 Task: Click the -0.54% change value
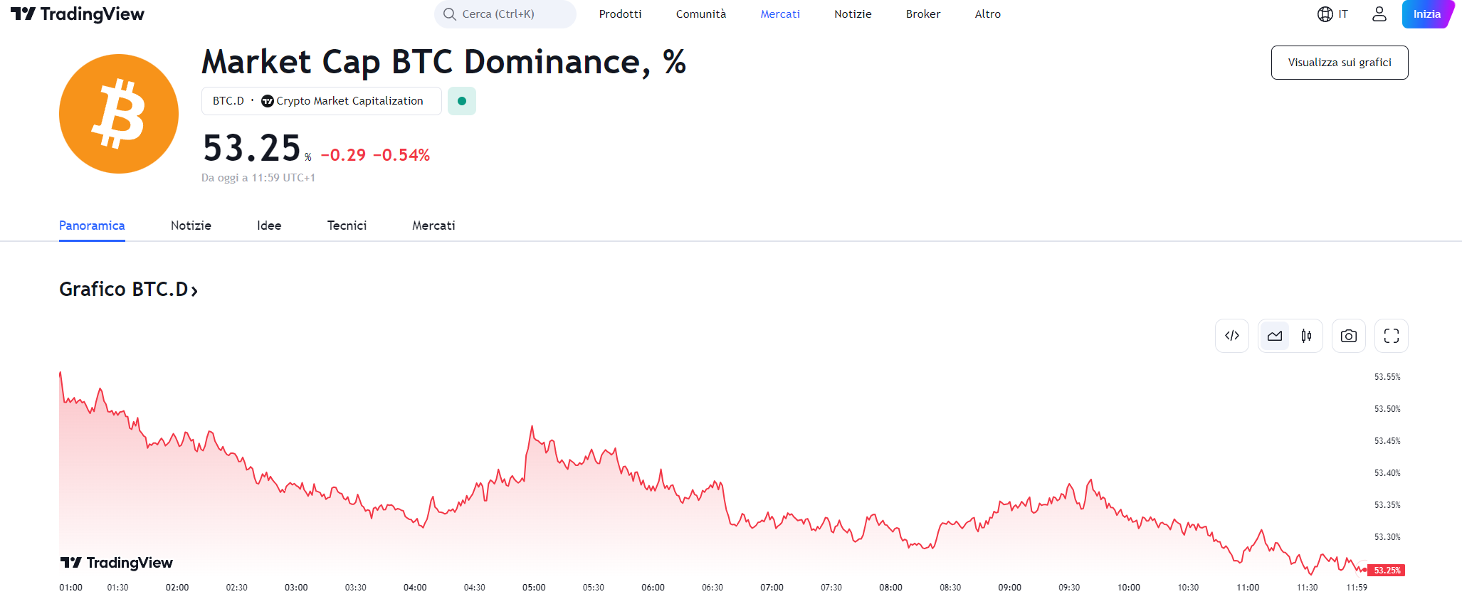tap(401, 155)
